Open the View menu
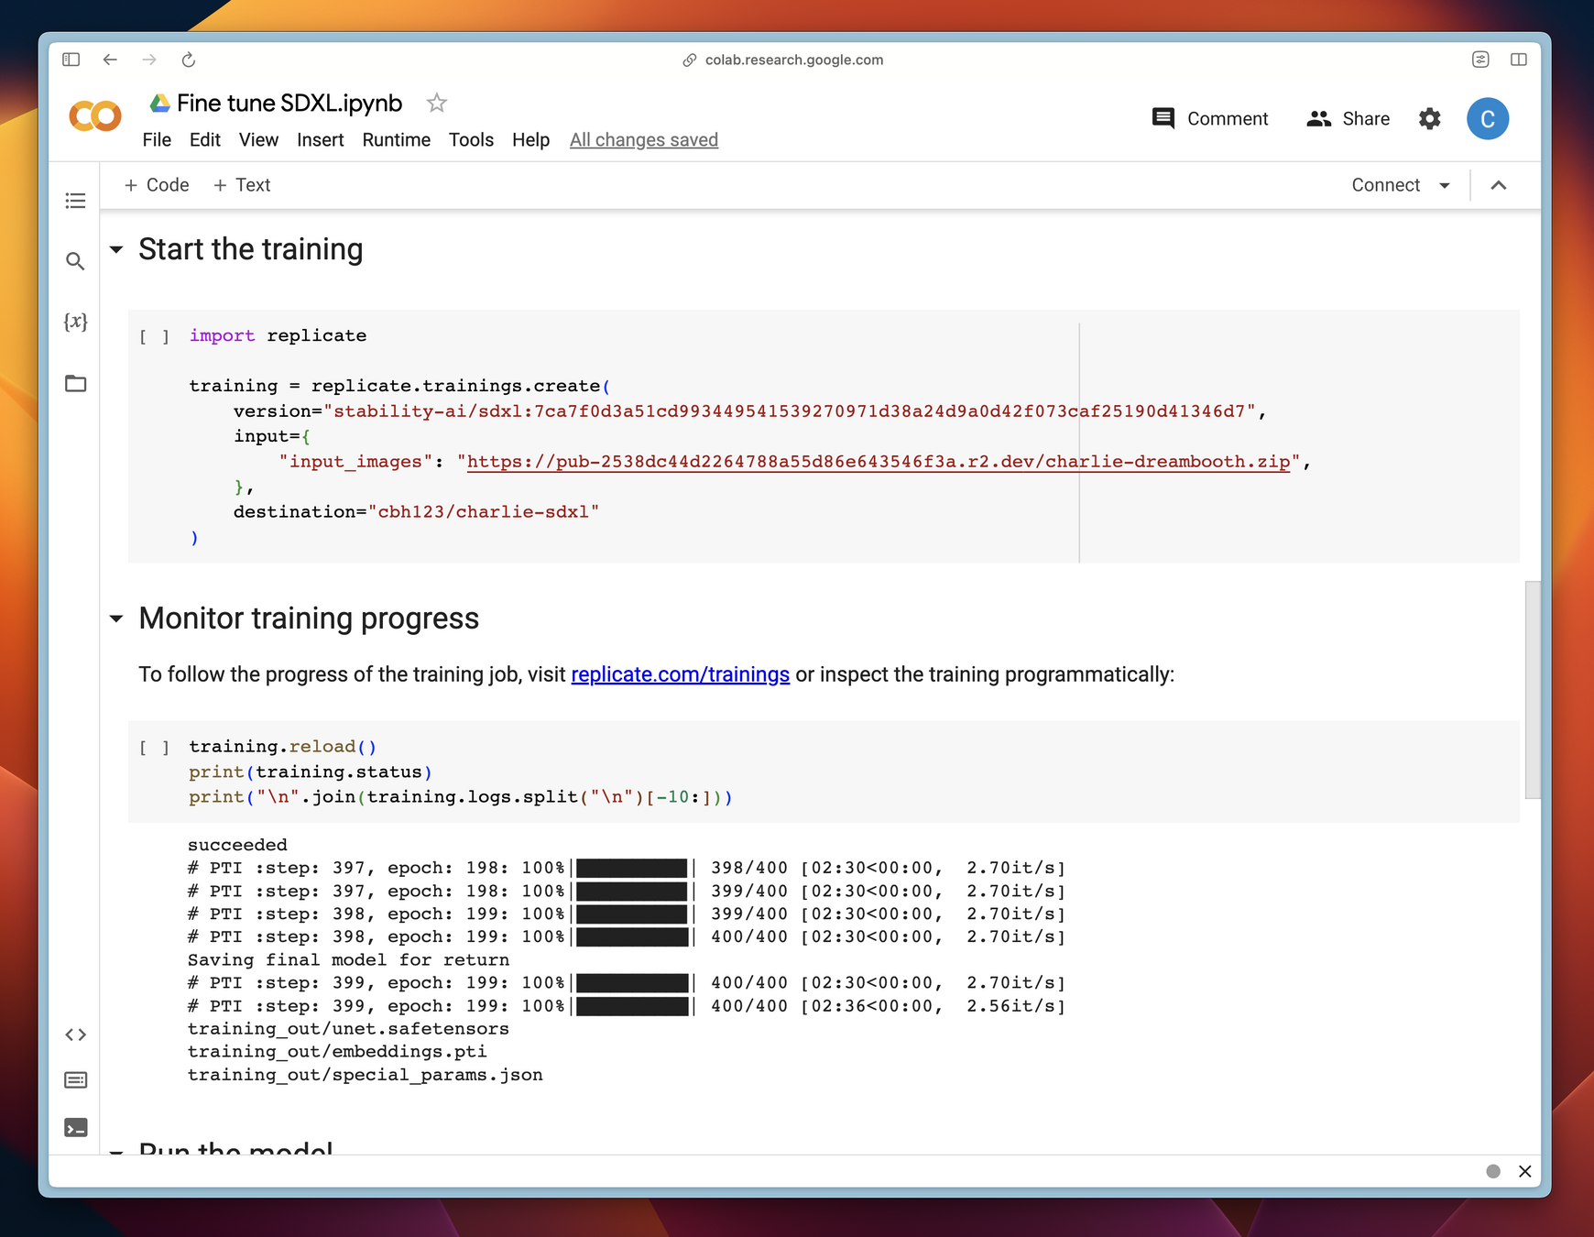This screenshot has height=1237, width=1594. (x=258, y=140)
